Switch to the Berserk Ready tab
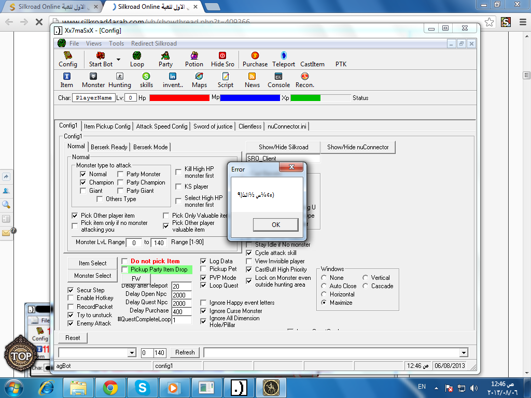Screen dimensions: 531x398 [x=109, y=147]
